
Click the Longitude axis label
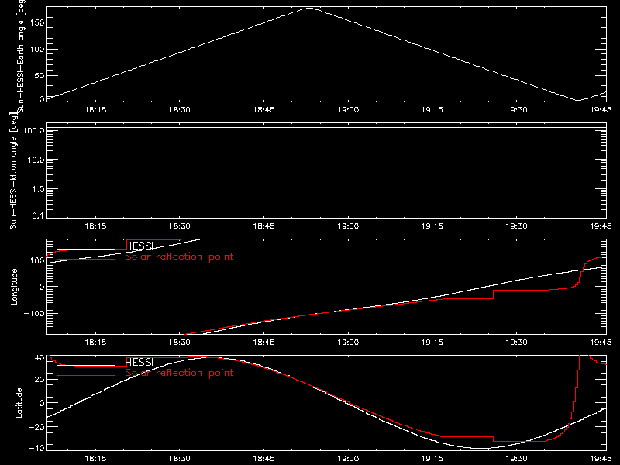click(x=14, y=287)
